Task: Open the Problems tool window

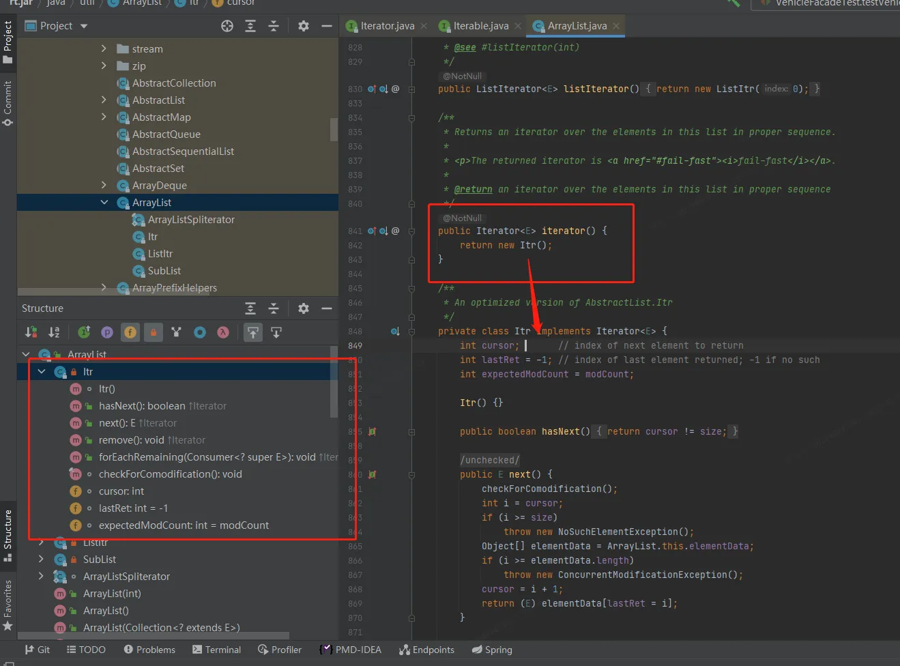Action: coord(149,650)
